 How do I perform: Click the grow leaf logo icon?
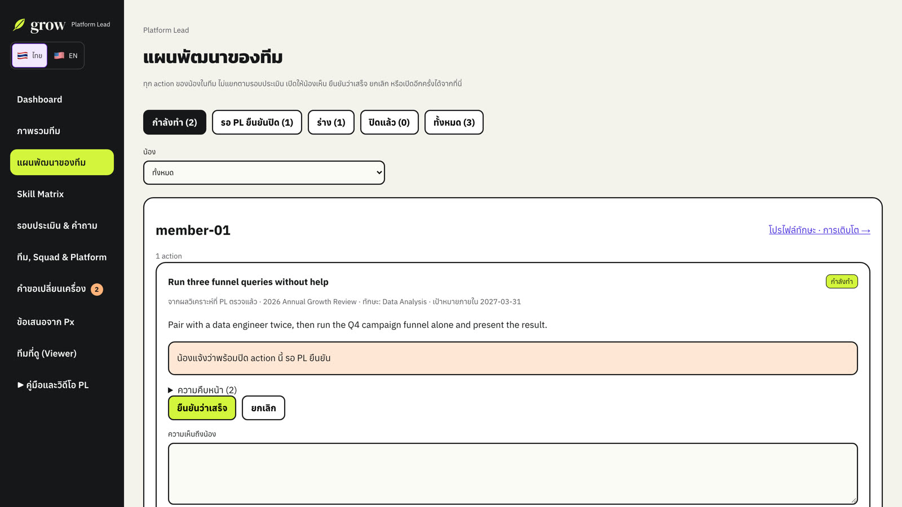(x=19, y=25)
